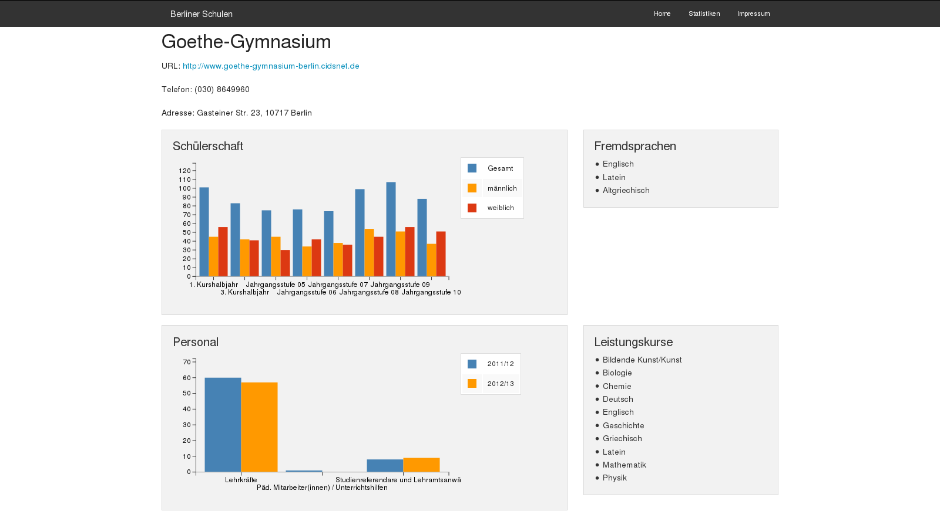Select the weiblich legend label
The image size is (940, 528).
coord(501,208)
